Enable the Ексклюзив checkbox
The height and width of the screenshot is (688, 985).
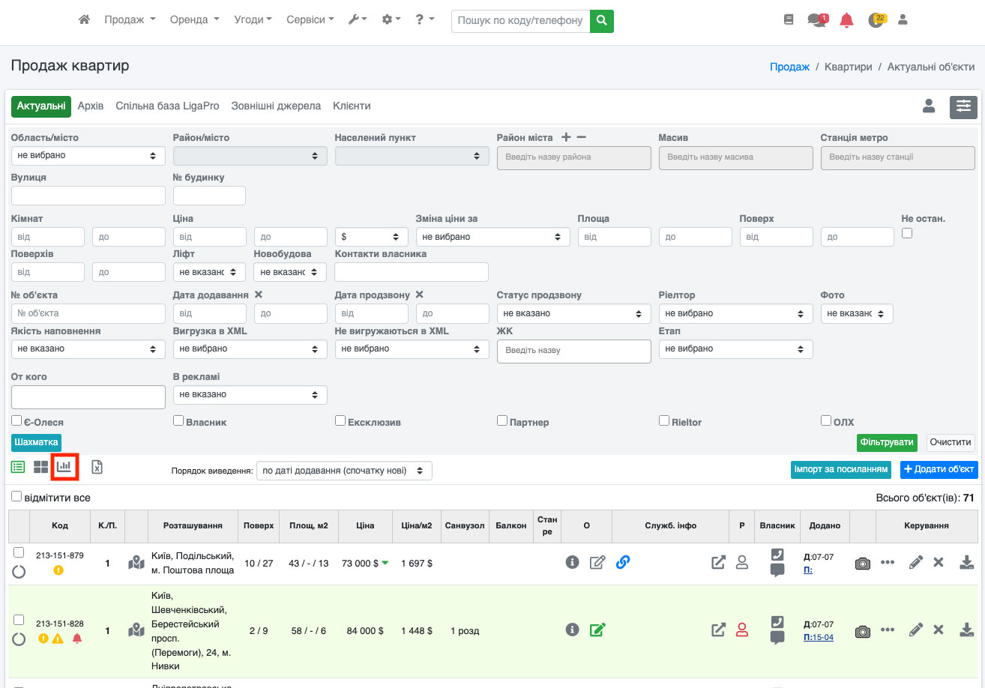pos(340,421)
